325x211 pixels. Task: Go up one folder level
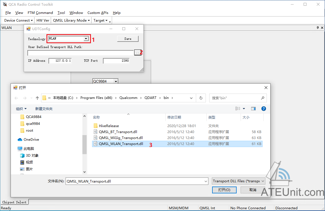(37, 98)
